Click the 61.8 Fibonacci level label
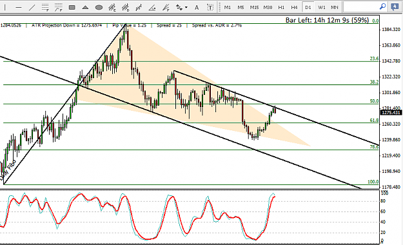Viewport: 403px width, 245px height. point(374,120)
